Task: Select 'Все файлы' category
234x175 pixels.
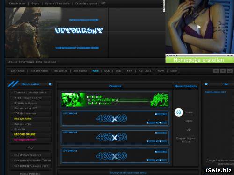Action: 80,71
